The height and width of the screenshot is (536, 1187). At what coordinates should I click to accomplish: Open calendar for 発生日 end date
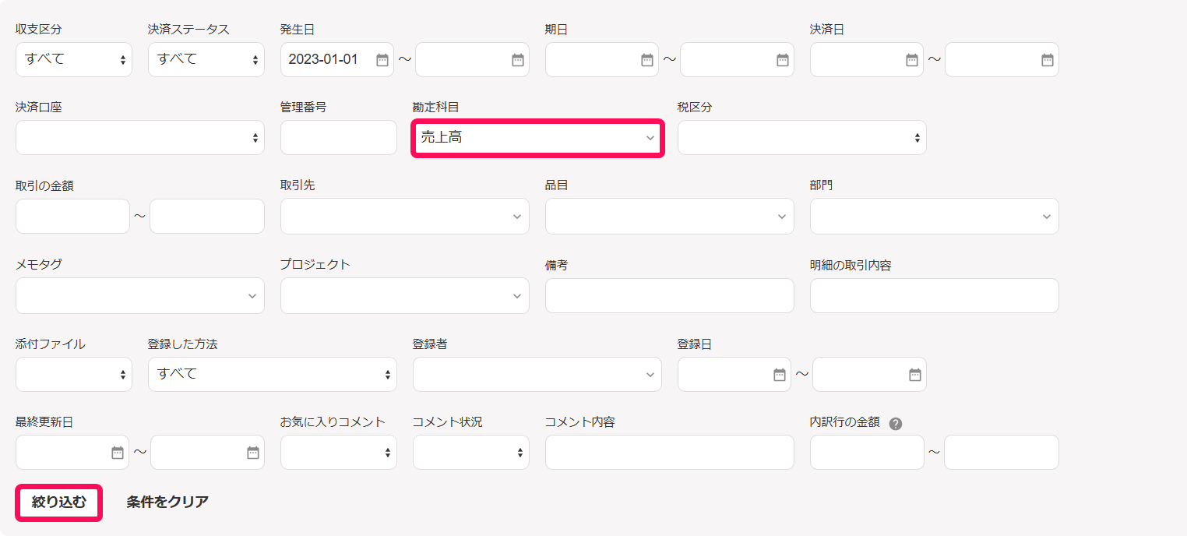point(518,60)
